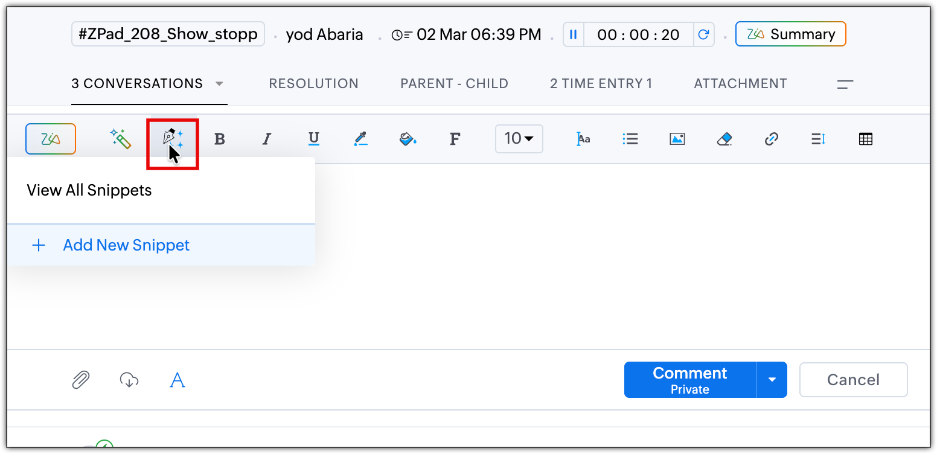Screen dimensions: 937x454
Task: Click the Zia AI assistant toolbar icon
Action: click(x=51, y=139)
